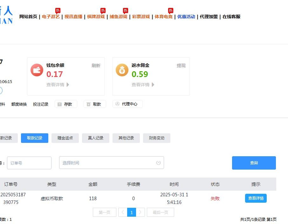Open 取款 withdraw button with icon
The image size is (288, 224).
coord(95,104)
